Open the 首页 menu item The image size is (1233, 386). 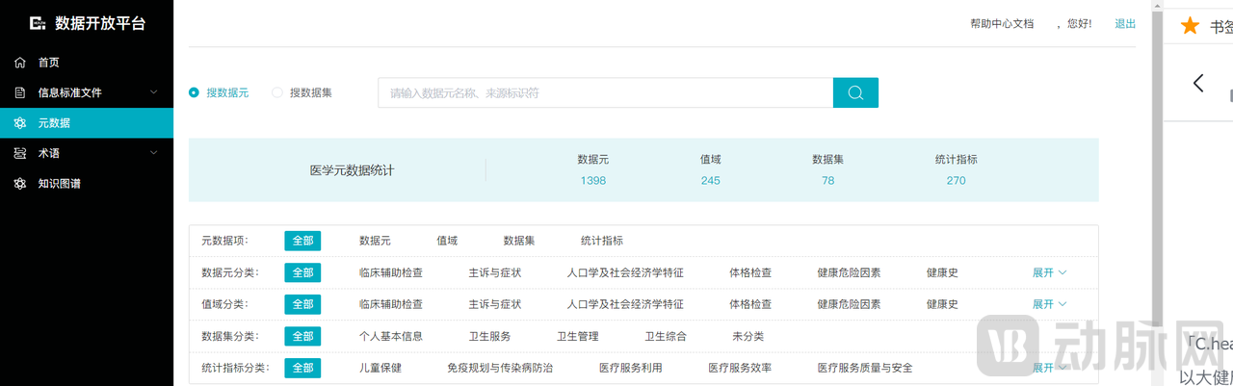49,63
